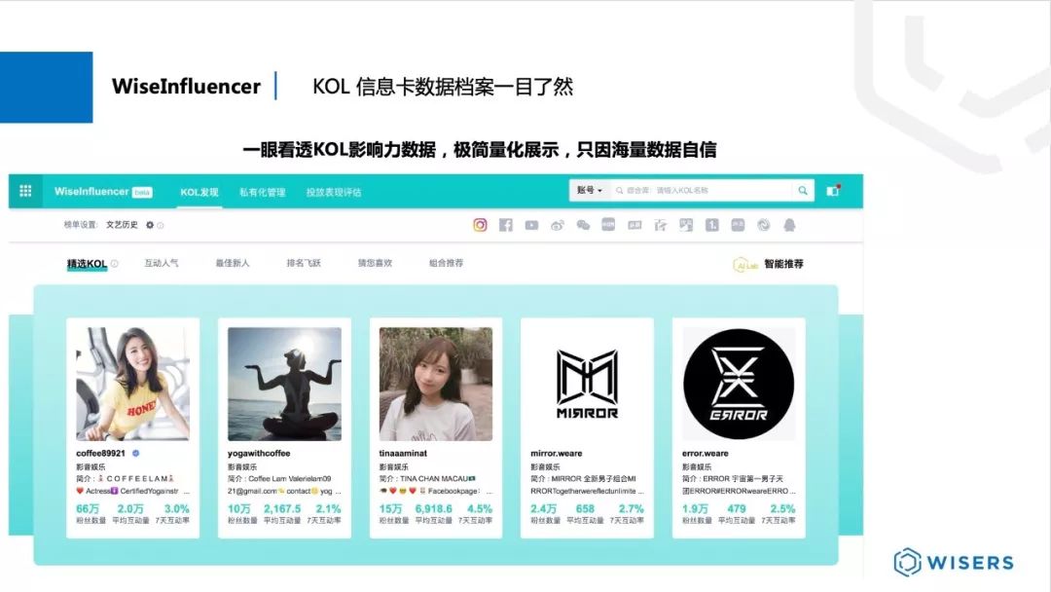Select the 最佳新人 tab
The image size is (1051, 592).
click(233, 263)
